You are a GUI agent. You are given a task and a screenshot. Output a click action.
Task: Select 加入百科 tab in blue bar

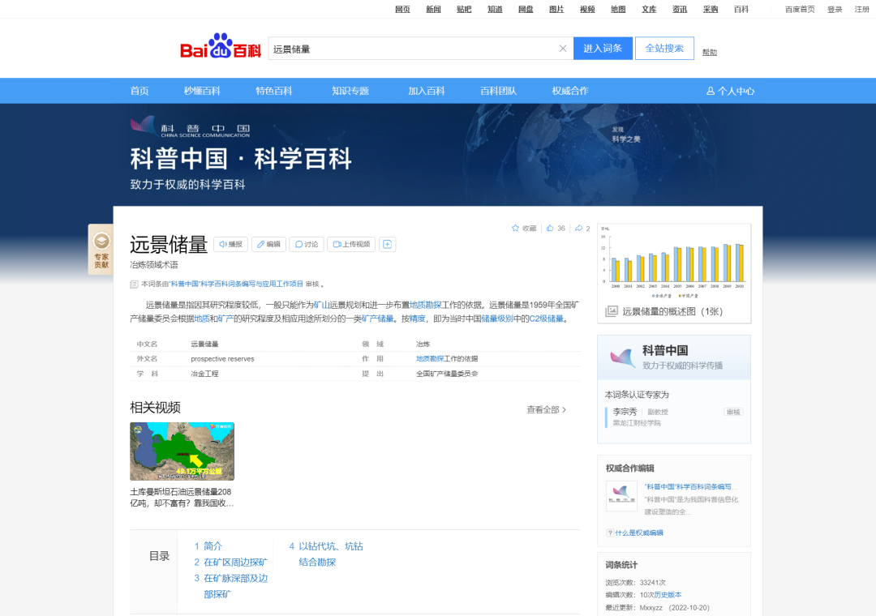tap(427, 91)
